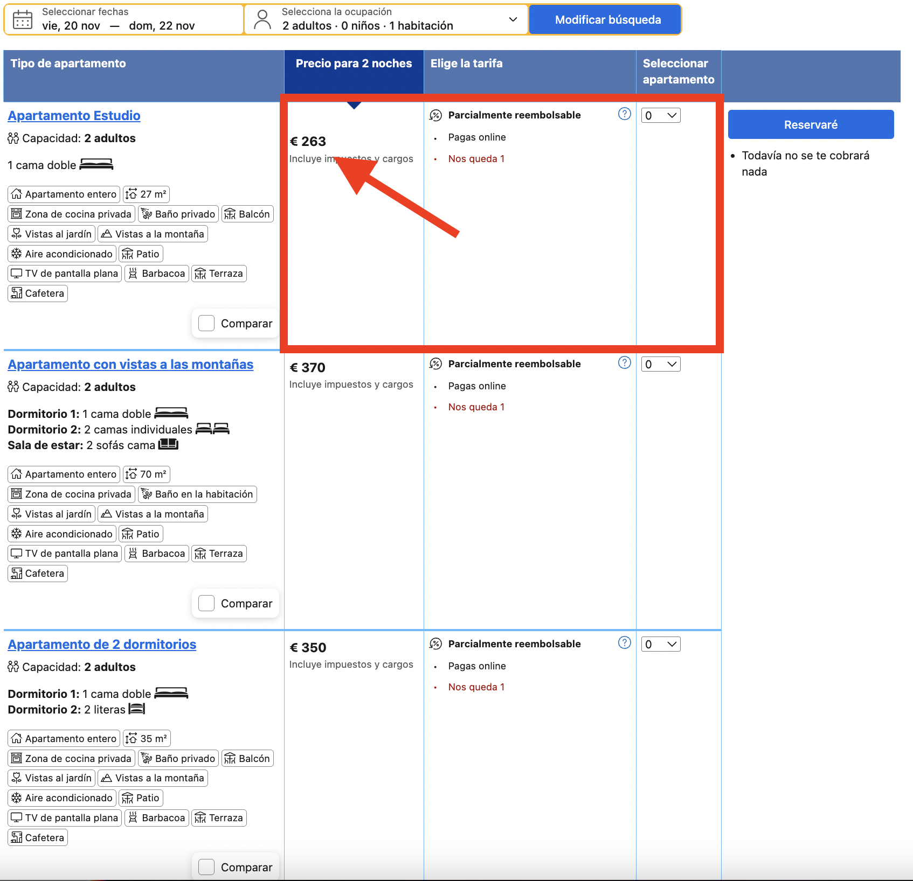Viewport: 913px width, 881px height.
Task: Click Cafetera tag in Apartamento de 2 dormitorios
Action: 38,837
